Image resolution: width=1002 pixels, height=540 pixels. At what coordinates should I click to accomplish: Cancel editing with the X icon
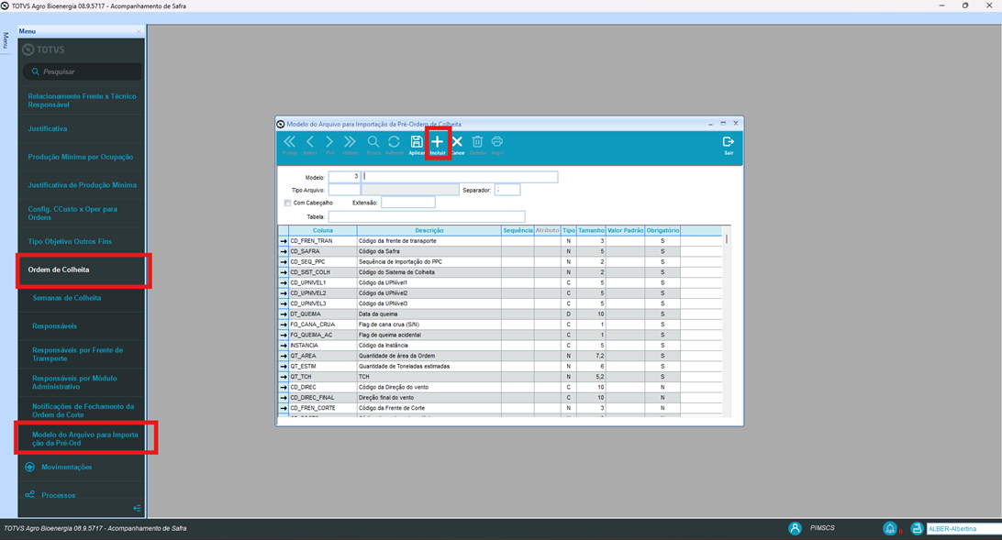pyautogui.click(x=458, y=145)
